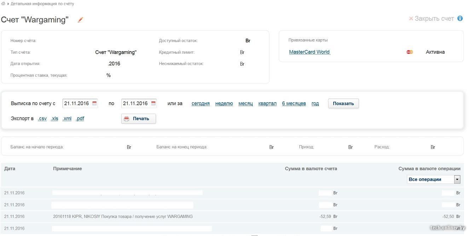
Task: Click the Процентная ставка, текущая label
Action: [x=39, y=75]
